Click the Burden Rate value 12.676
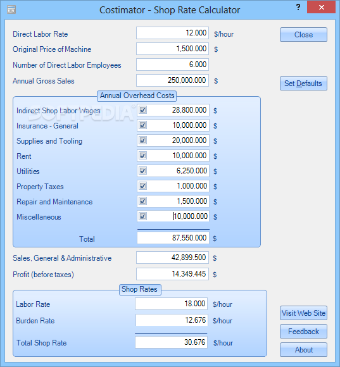This screenshot has height=367, width=340. click(171, 320)
